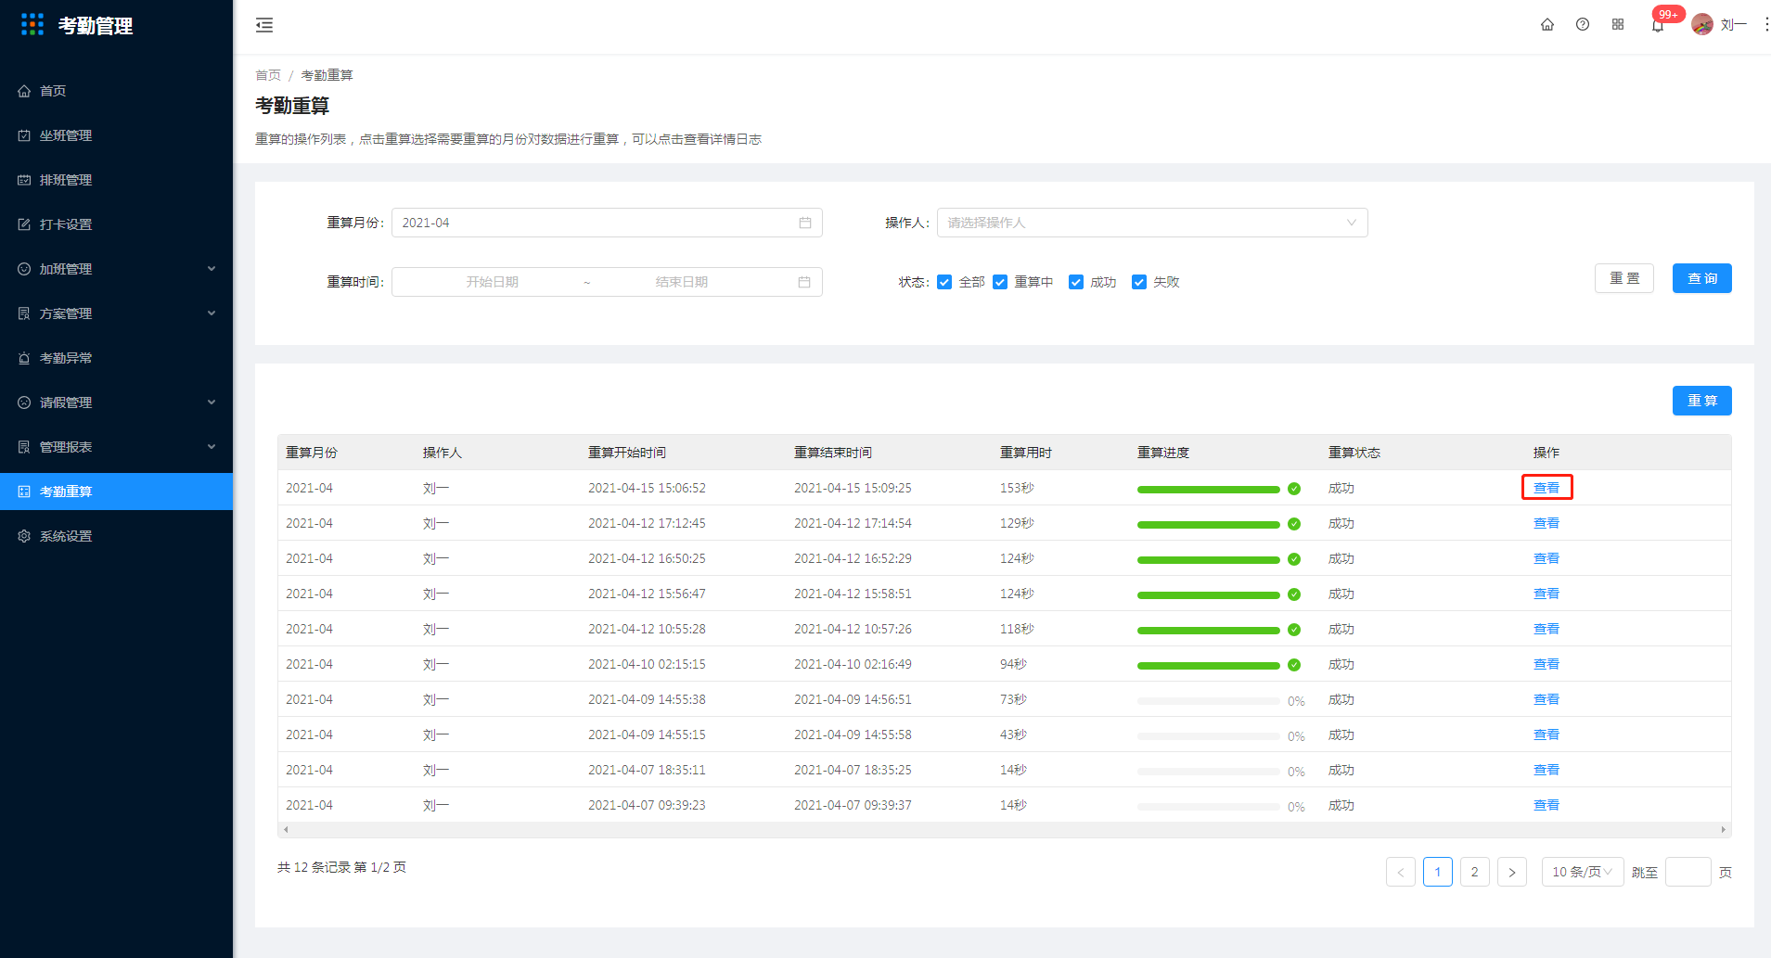This screenshot has width=1771, height=958.
Task: Open the 坐班管理 menu item
Action: [x=117, y=135]
